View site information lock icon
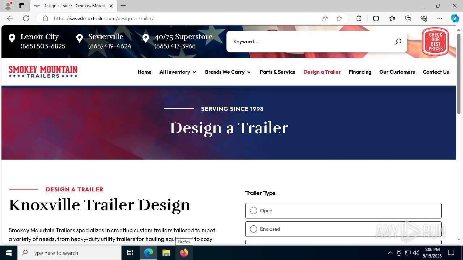Screen dimensions: 463x260 tap(45, 18)
